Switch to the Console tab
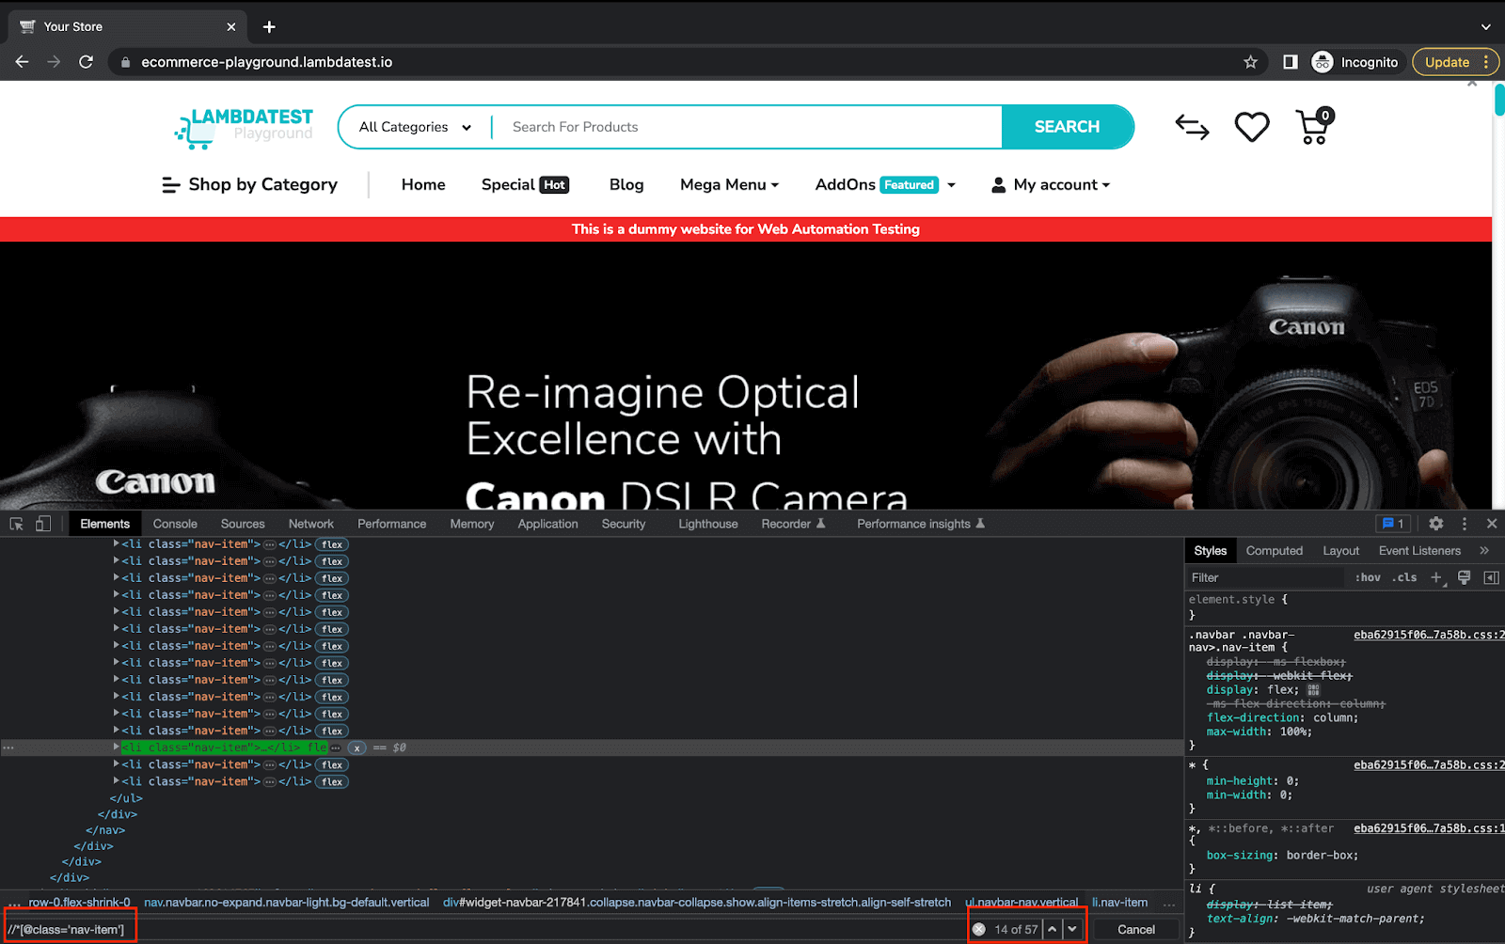Screen dimensions: 1505x944 [175, 524]
